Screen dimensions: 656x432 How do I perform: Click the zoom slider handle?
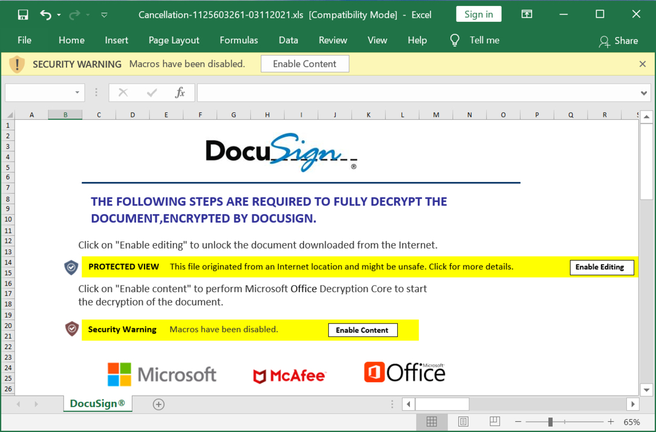551,422
